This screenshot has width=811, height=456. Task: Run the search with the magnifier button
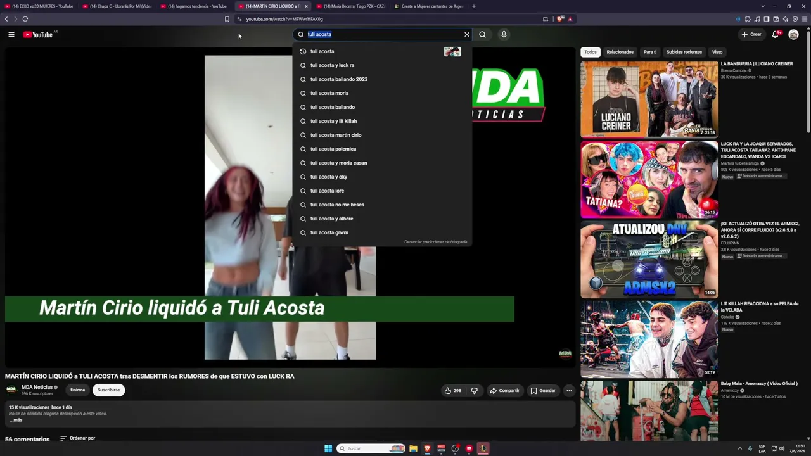coord(482,34)
